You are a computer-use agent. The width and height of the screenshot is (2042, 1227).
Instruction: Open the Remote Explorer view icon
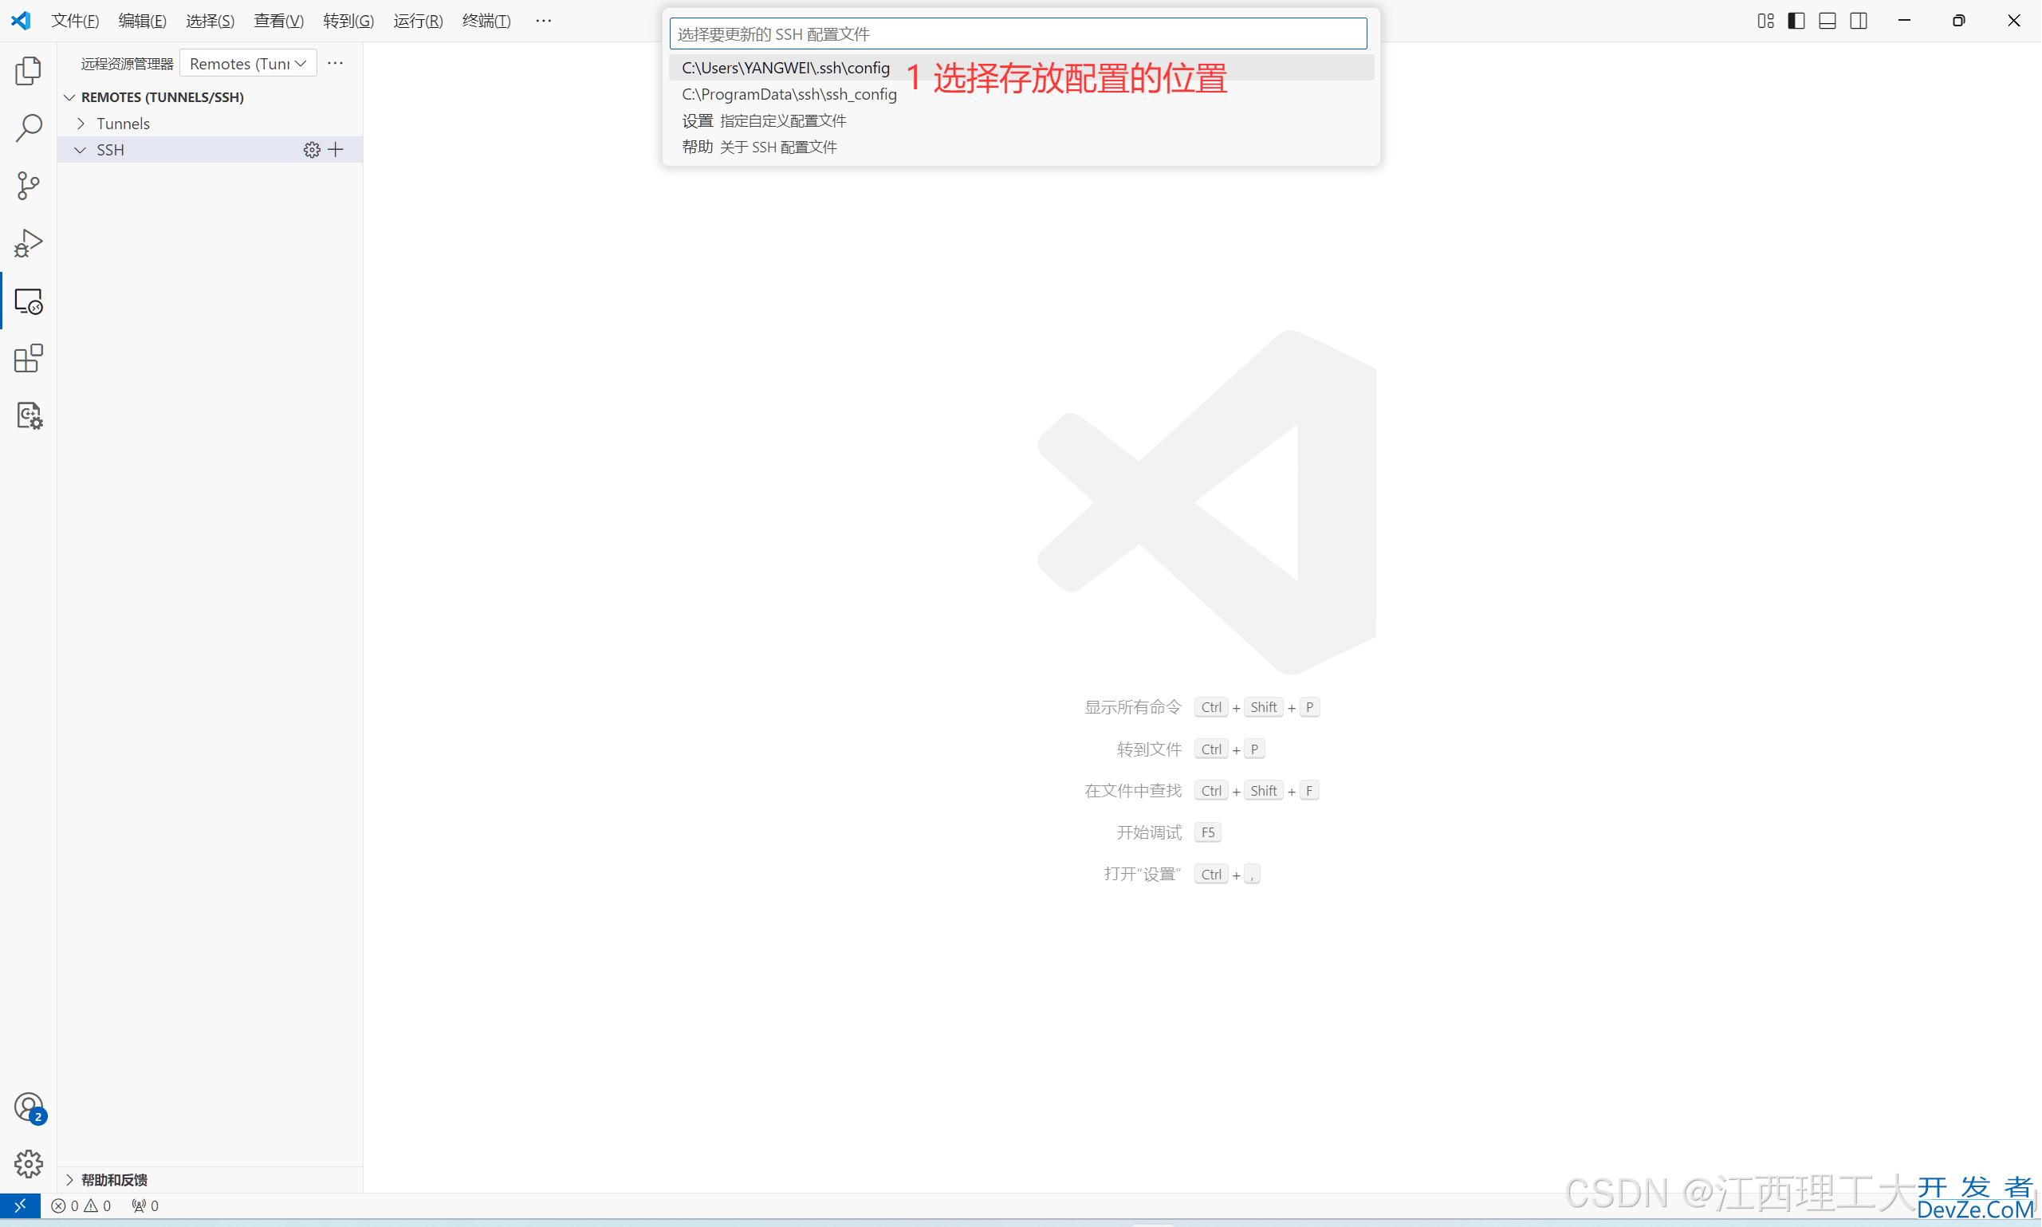(28, 301)
